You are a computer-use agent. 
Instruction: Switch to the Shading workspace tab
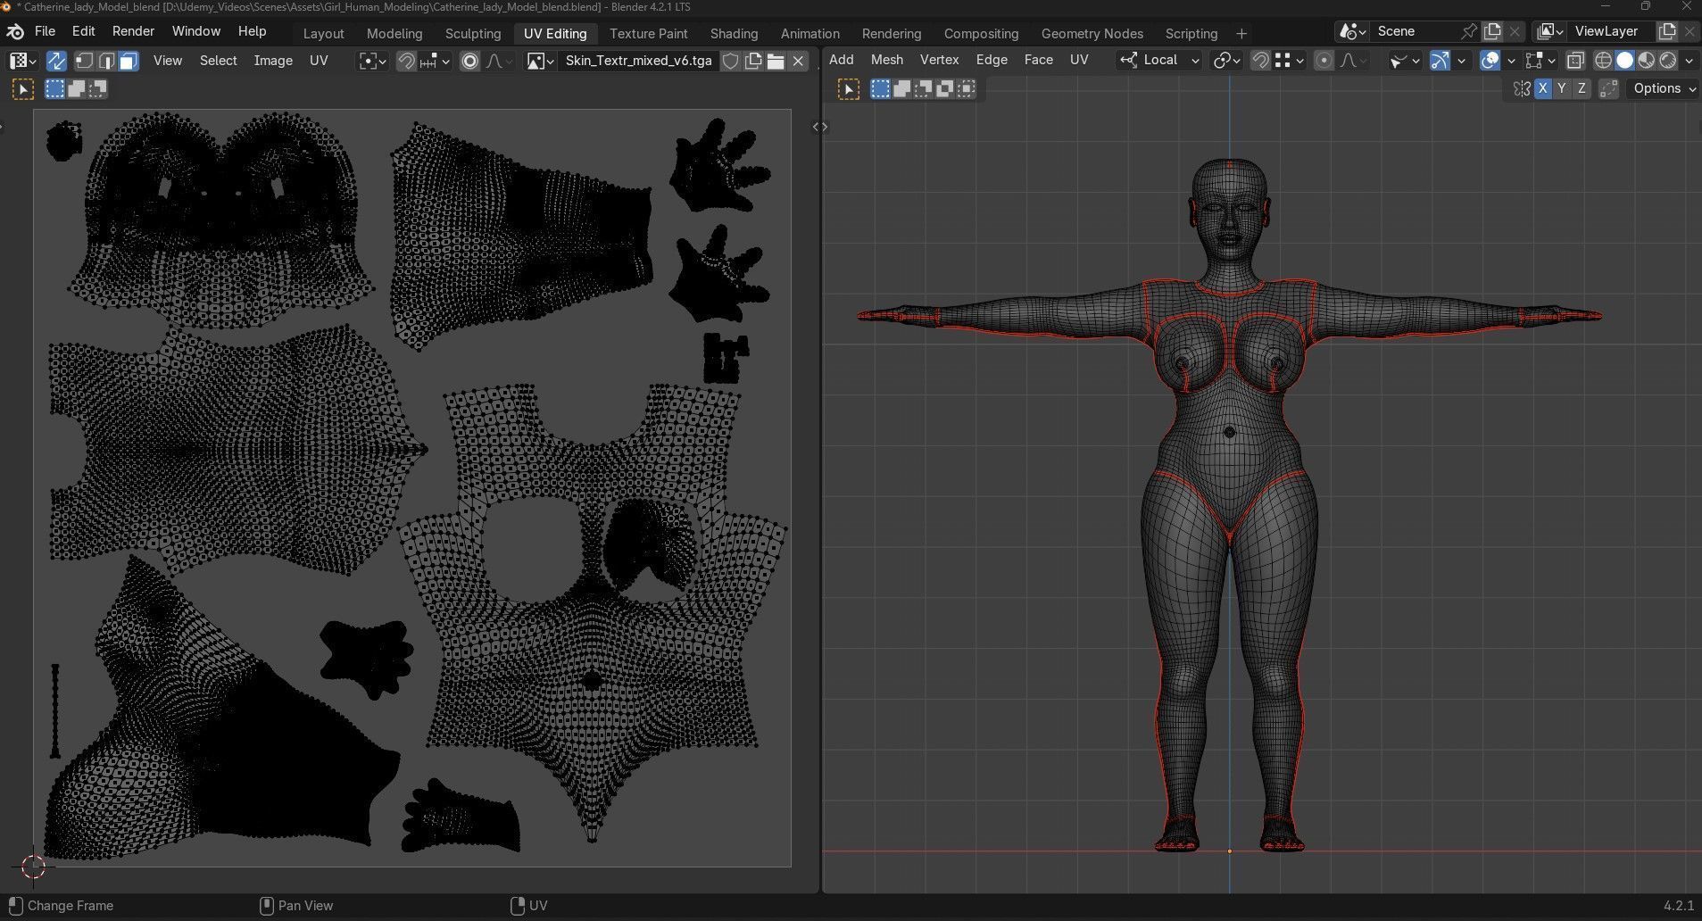(x=734, y=33)
